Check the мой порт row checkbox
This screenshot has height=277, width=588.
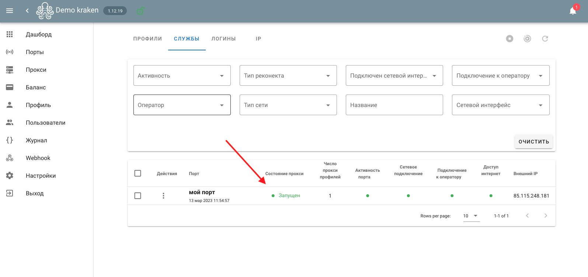[138, 196]
